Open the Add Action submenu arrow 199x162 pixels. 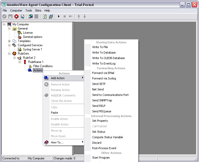pos(83,78)
